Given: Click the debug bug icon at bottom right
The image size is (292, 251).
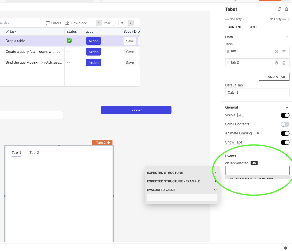Looking at the screenshot, I should tap(285, 248).
